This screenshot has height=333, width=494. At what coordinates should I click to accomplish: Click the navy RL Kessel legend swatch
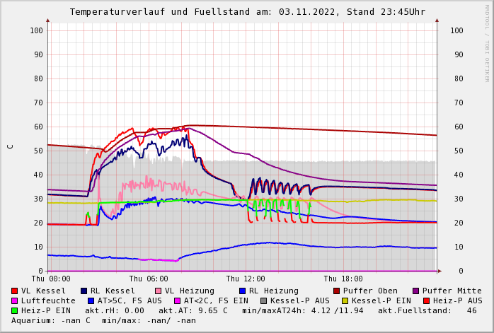84,291
